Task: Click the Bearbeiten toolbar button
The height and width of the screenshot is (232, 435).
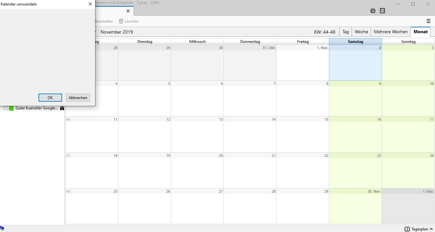Action: 104,21
